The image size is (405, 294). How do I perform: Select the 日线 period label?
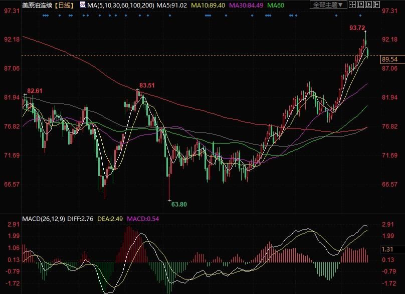click(x=65, y=5)
